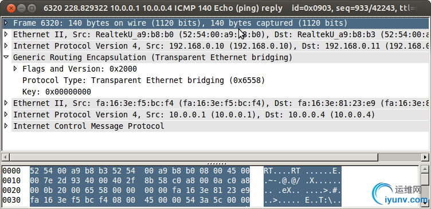Expand the IPv4 10.0.0.1 source row
This screenshot has height=209, width=431.
tap(6, 115)
